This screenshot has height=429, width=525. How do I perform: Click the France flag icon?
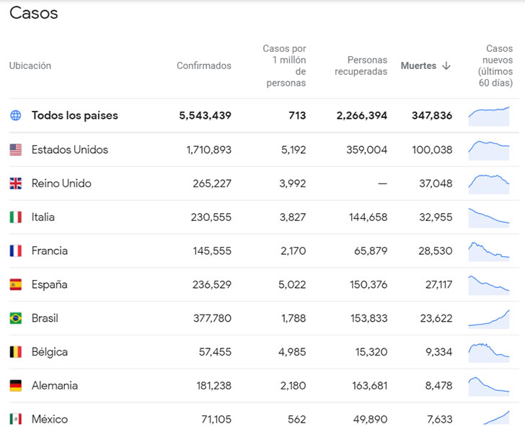[x=15, y=251]
